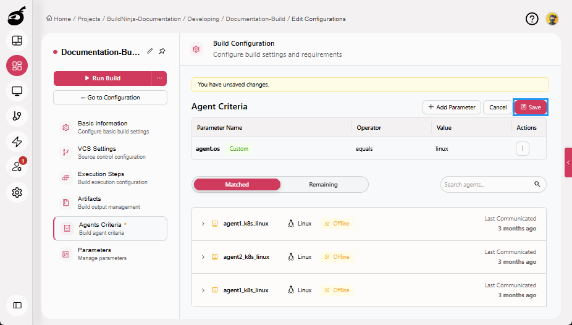Click the agent.os parameter name
The image size is (572, 325).
208,148
